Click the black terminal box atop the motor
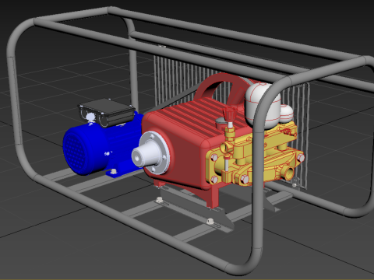This screenshot has height=280, width=374. pos(107,113)
